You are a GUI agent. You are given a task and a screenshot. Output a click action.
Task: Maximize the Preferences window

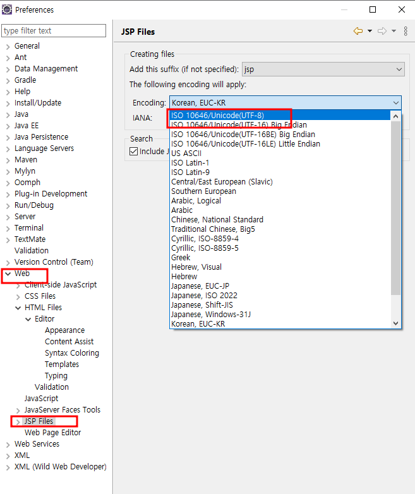tap(373, 9)
